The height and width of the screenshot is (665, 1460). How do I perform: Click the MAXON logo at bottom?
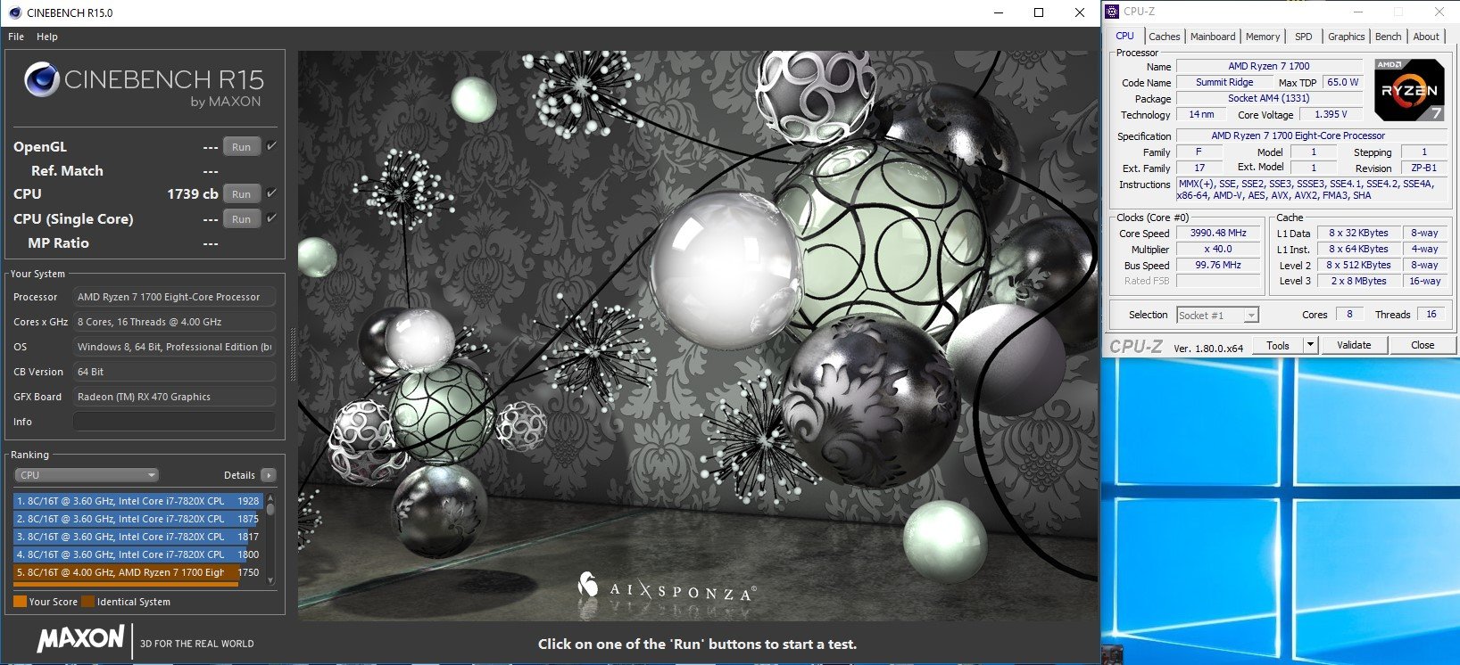click(x=81, y=638)
